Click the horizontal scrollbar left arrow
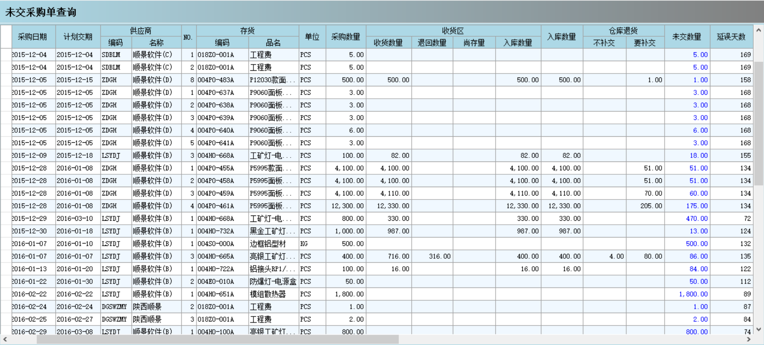Viewport: 764px width, 345px height. point(5,339)
